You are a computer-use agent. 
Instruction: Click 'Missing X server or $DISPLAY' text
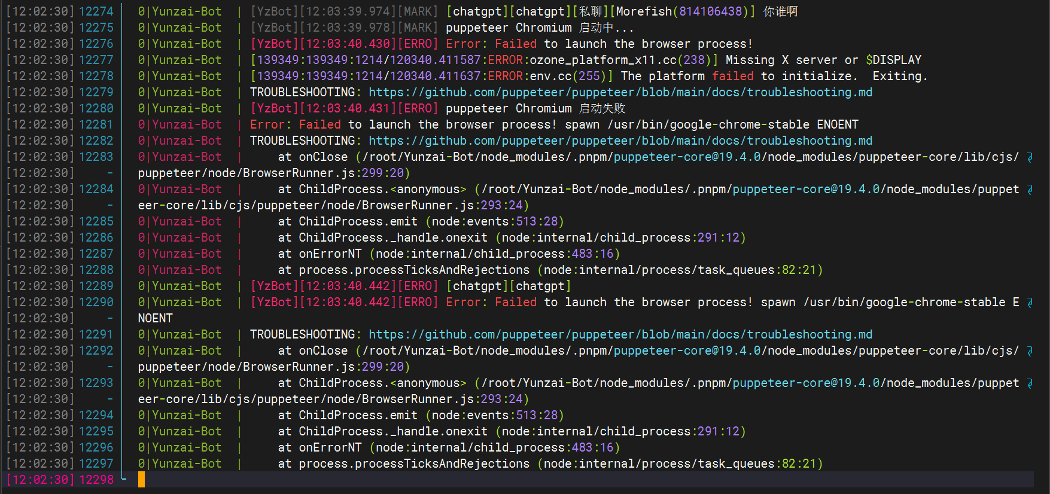click(823, 60)
